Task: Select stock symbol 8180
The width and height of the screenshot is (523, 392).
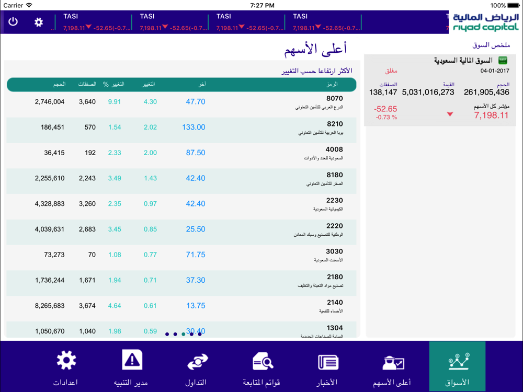Action: pyautogui.click(x=335, y=175)
